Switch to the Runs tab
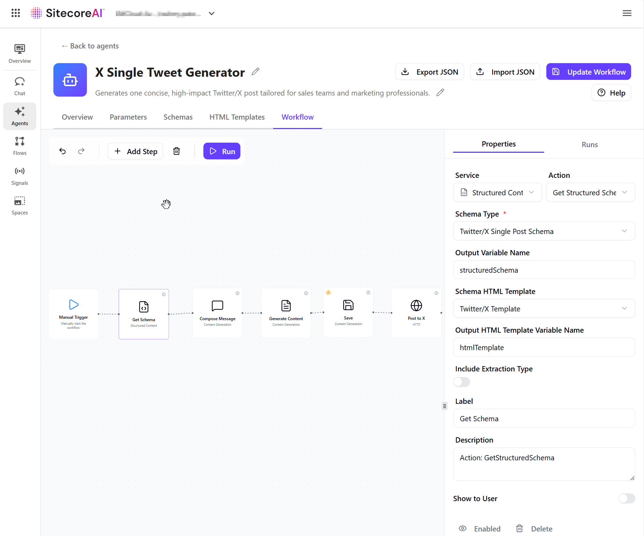This screenshot has height=536, width=644. point(590,144)
